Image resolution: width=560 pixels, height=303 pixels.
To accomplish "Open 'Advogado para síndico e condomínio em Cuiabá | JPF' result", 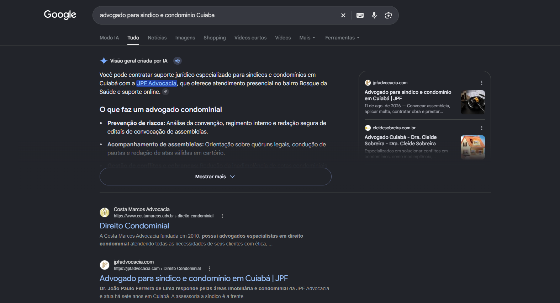I will [194, 278].
